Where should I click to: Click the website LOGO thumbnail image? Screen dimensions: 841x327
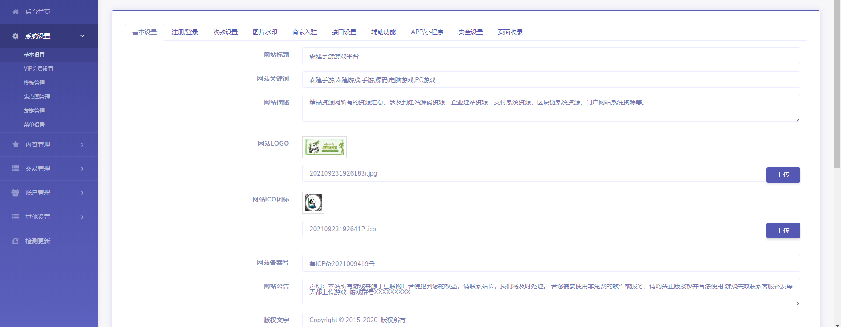[x=324, y=147]
